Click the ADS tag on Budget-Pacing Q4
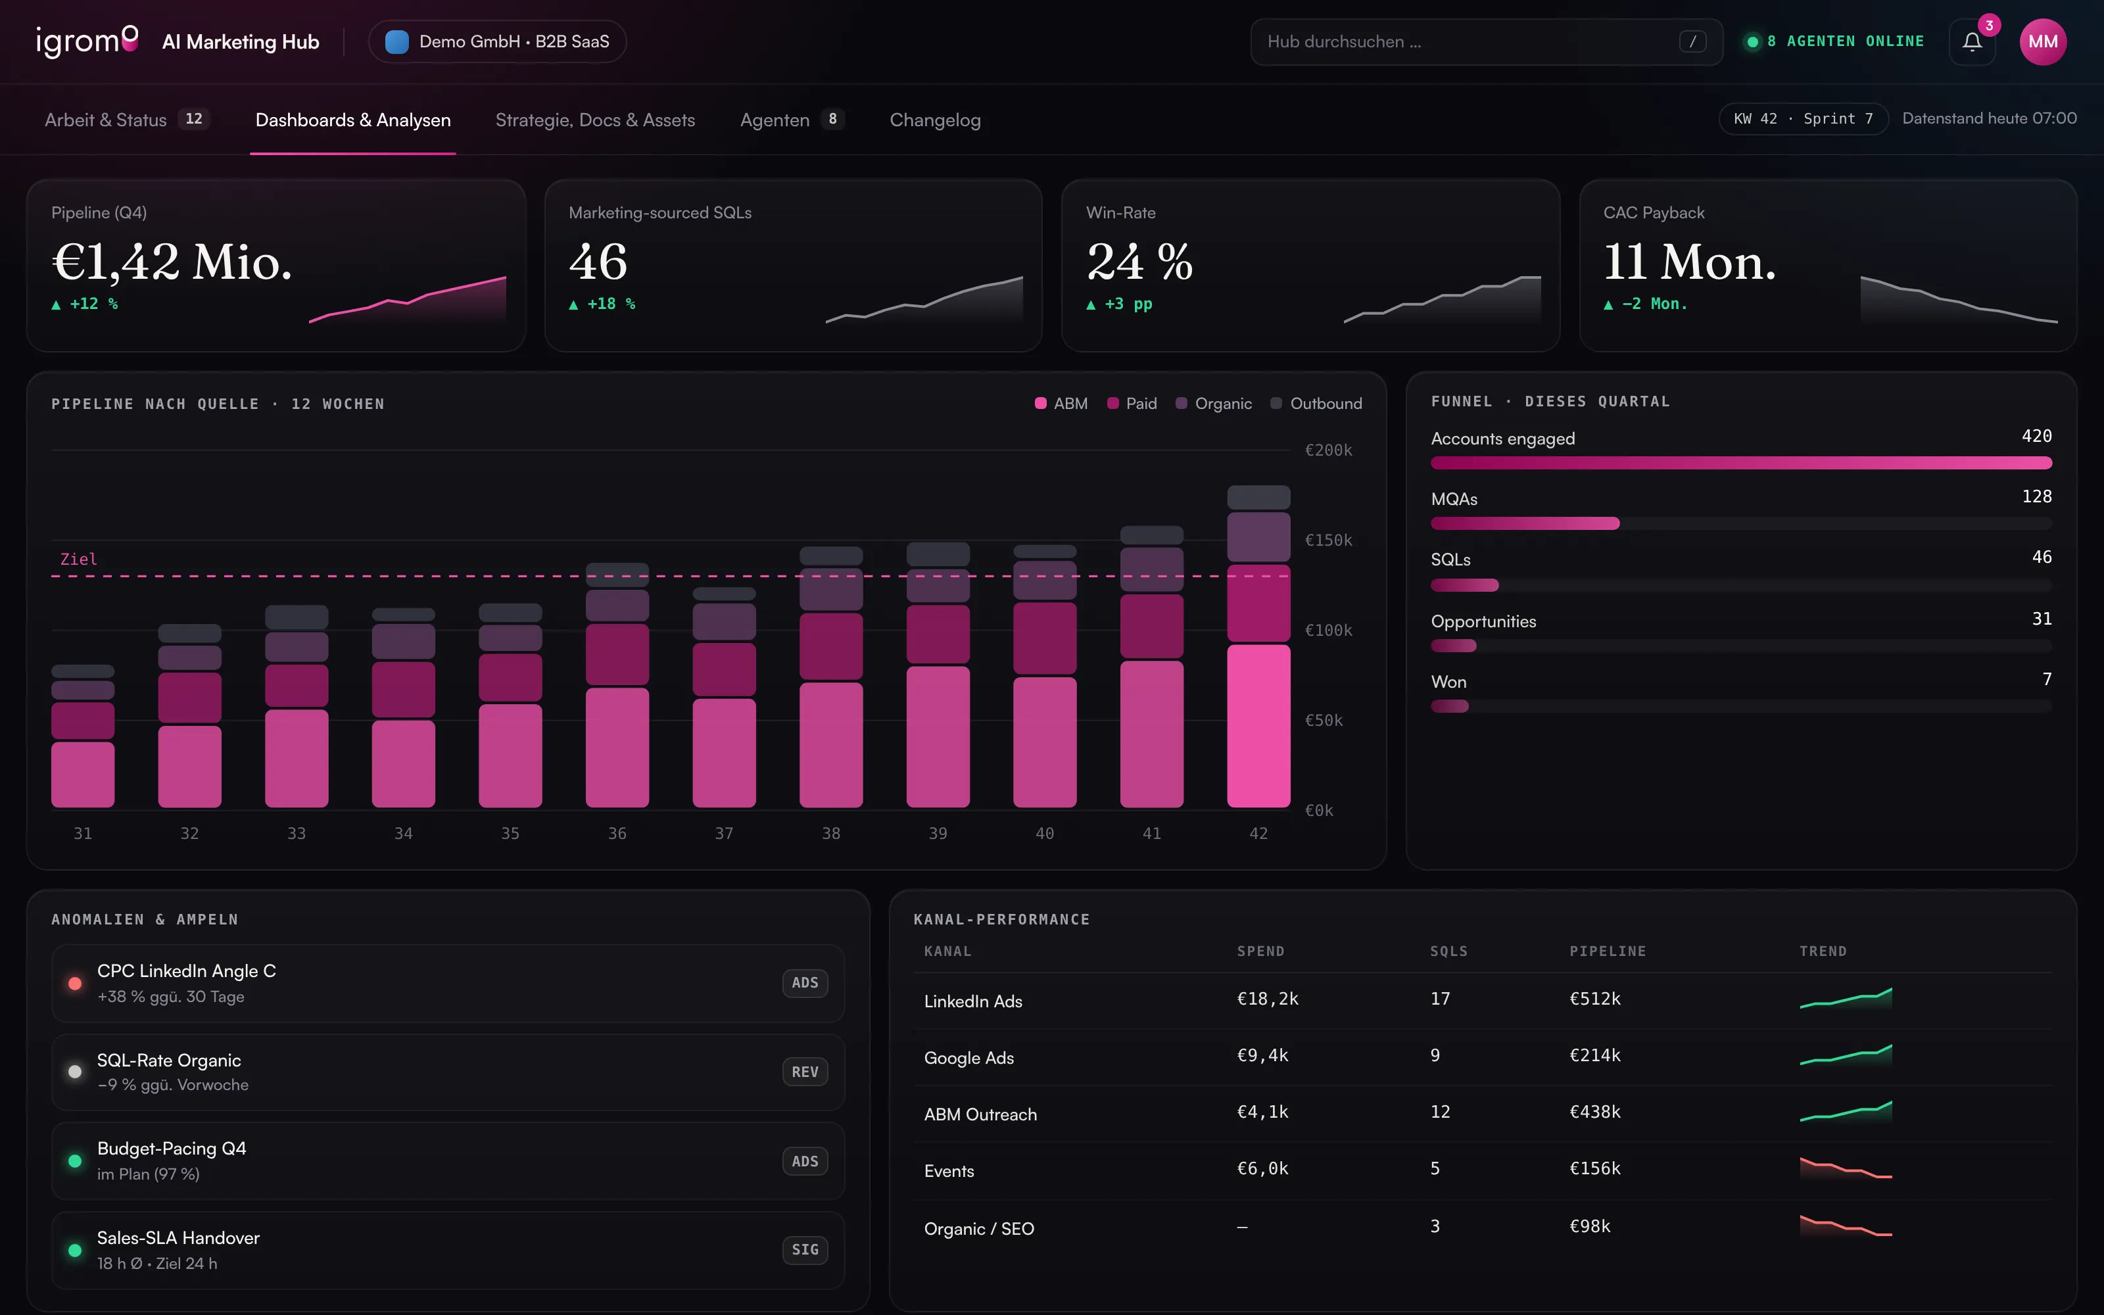This screenshot has height=1315, width=2104. (805, 1161)
